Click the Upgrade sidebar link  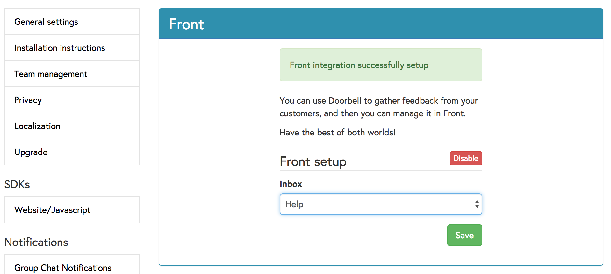72,152
